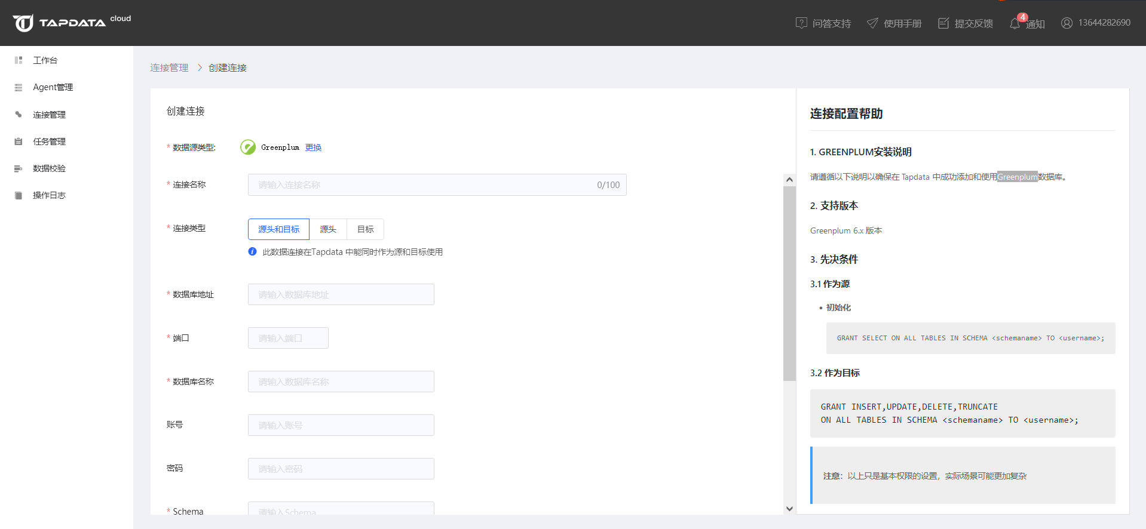Click the GRANT INSERT,UPDATE code block

[x=963, y=413]
